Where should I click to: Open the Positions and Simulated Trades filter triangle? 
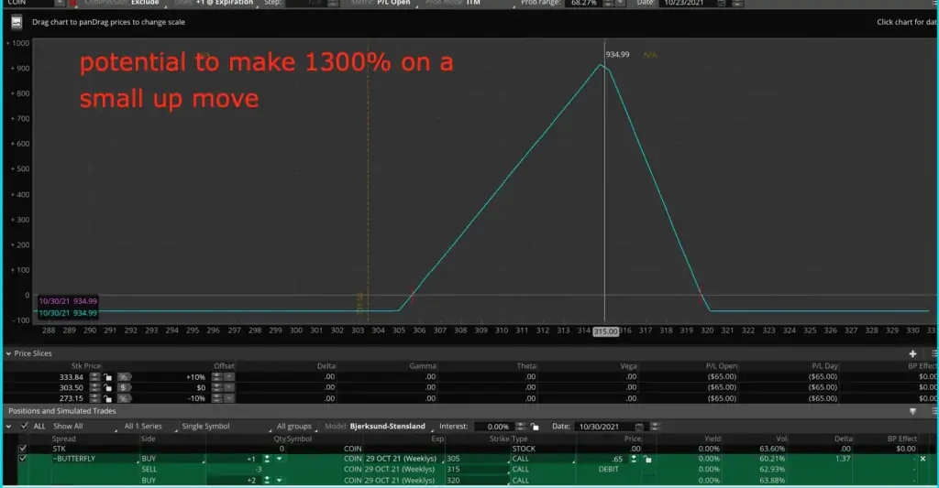pyautogui.click(x=912, y=411)
